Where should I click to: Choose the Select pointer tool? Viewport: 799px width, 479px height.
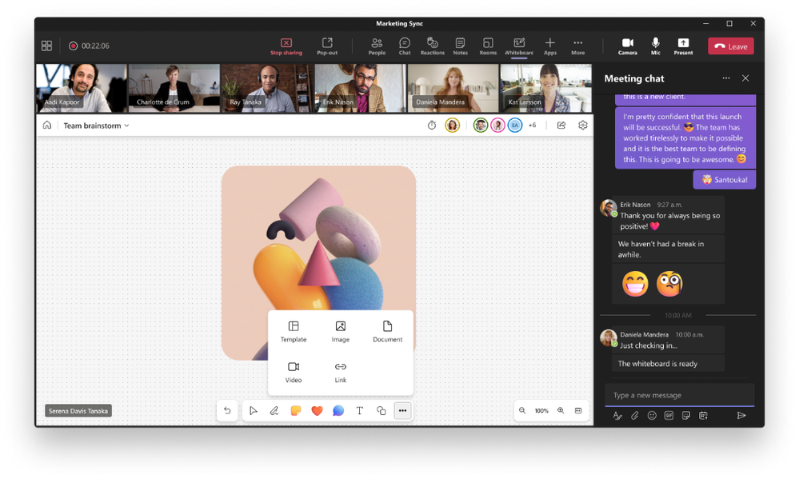(x=254, y=411)
